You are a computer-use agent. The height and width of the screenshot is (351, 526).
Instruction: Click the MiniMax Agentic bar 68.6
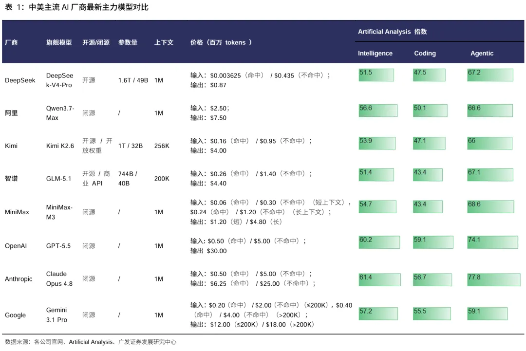point(490,206)
